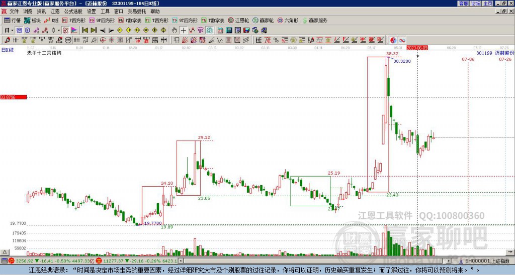This screenshot has width=515, height=275.
Task: Jump to last bar with green right-end arrow
Action: [94, 31]
